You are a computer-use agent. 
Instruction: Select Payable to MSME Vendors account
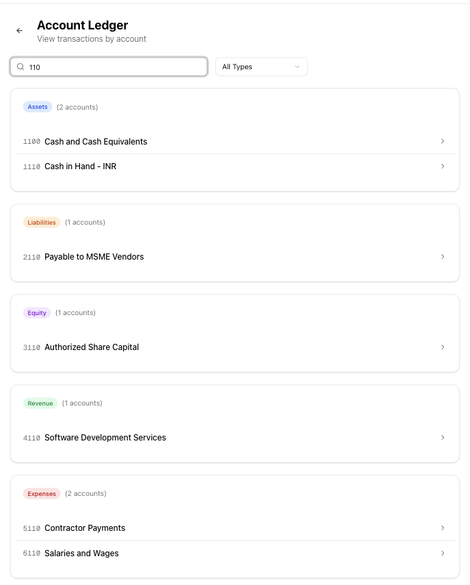coord(94,257)
